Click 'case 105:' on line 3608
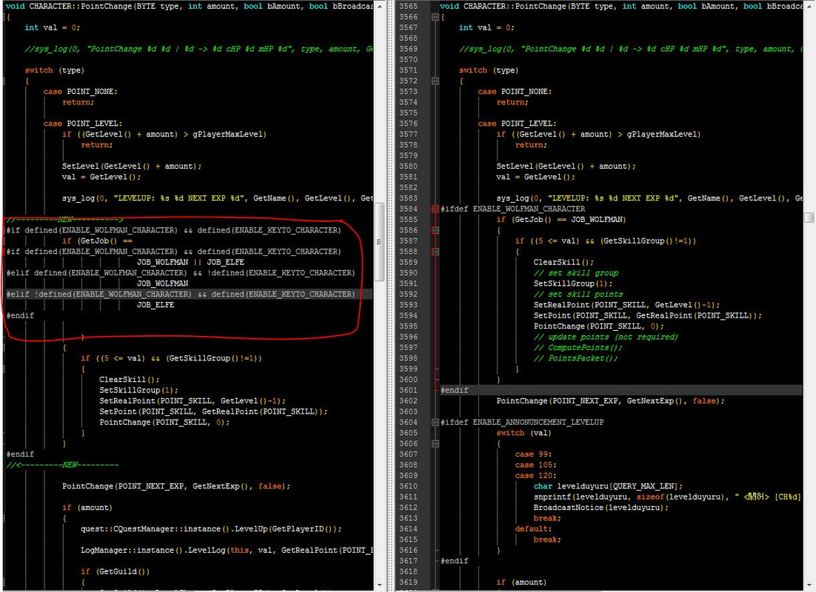Screen dimensions: 816x592 click(535, 465)
